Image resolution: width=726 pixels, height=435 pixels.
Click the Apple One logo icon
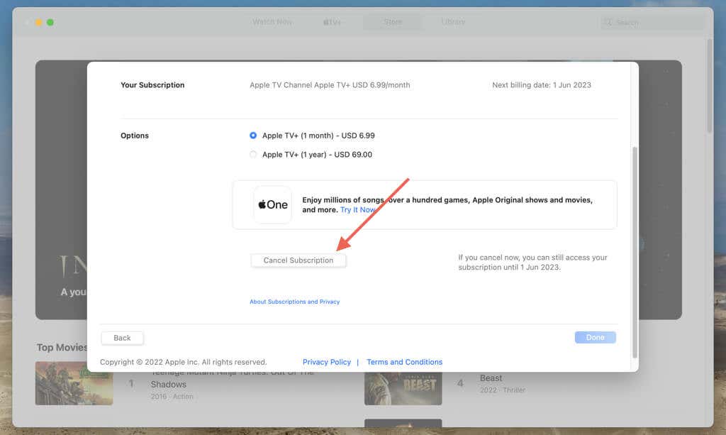tap(272, 204)
